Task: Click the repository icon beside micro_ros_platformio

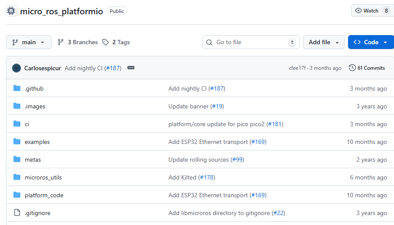Action: click(x=11, y=11)
